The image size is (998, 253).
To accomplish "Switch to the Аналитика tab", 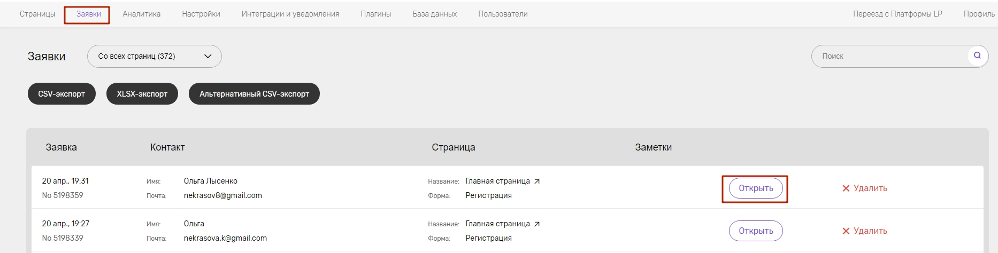I will tap(142, 14).
